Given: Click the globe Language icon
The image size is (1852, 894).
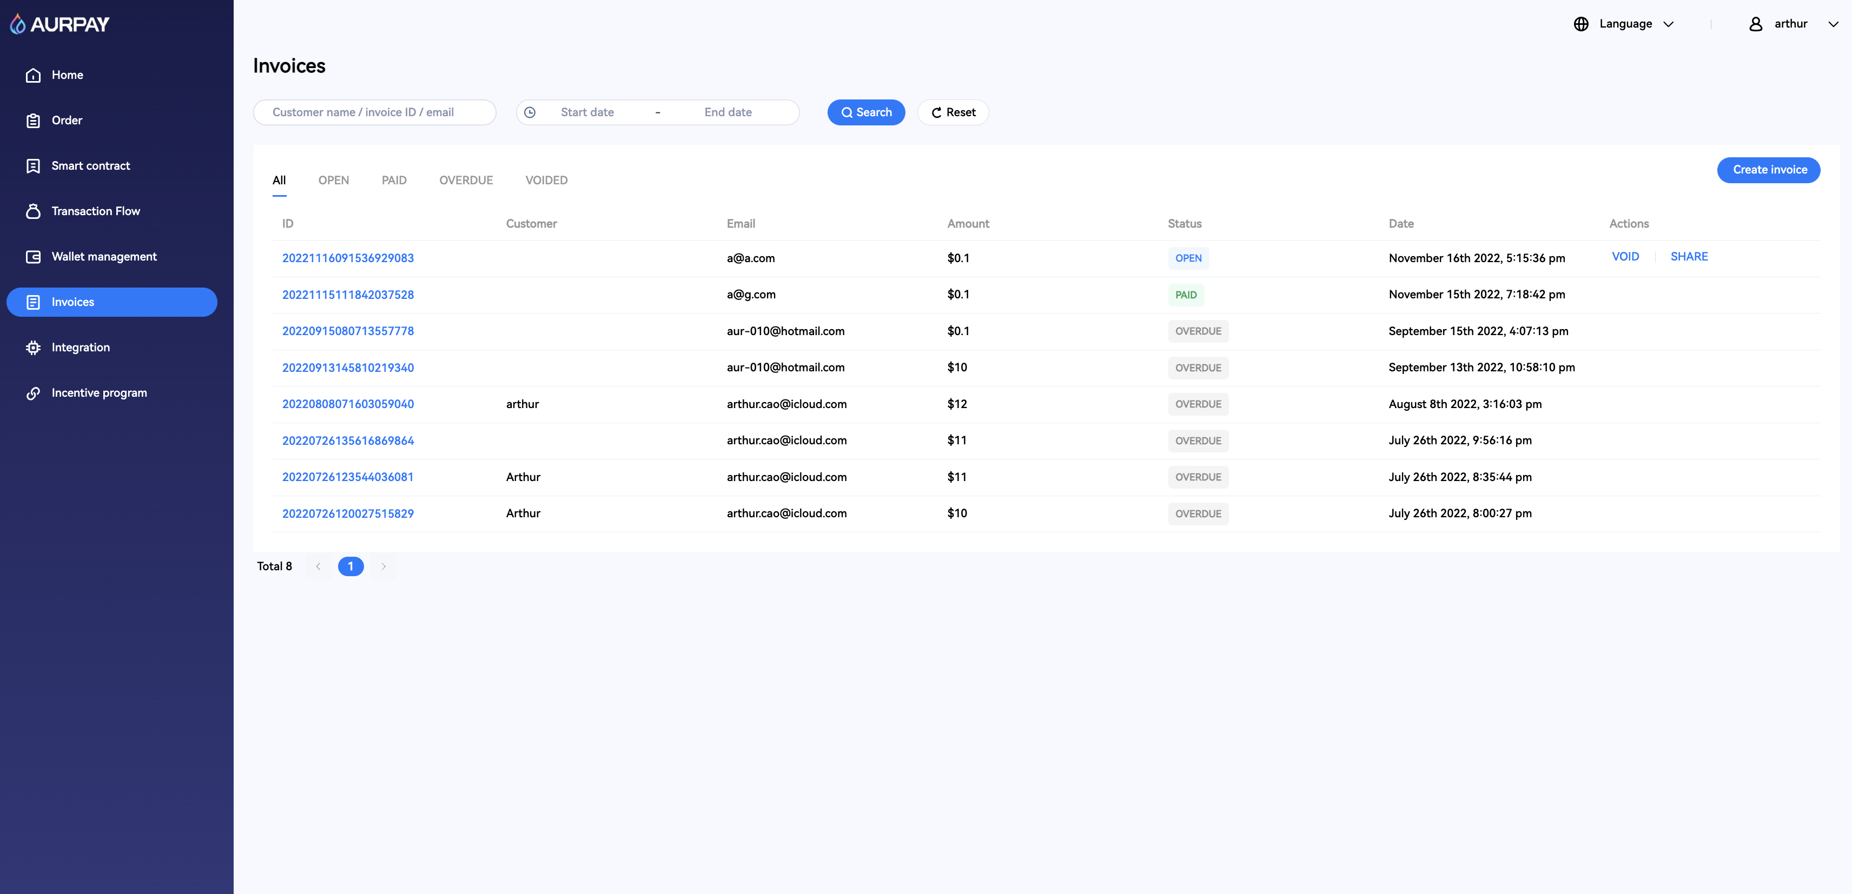Looking at the screenshot, I should point(1581,24).
